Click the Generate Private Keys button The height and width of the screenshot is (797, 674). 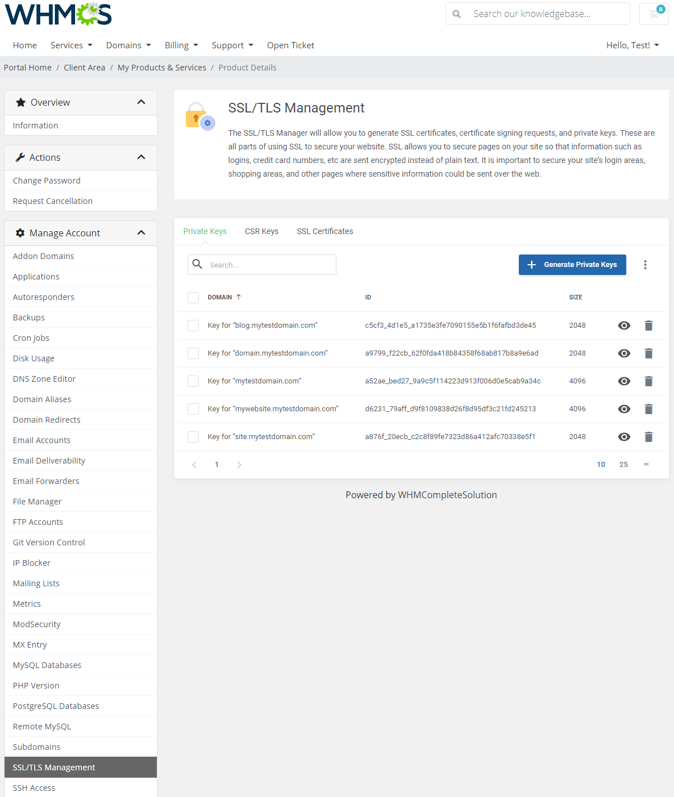click(572, 264)
